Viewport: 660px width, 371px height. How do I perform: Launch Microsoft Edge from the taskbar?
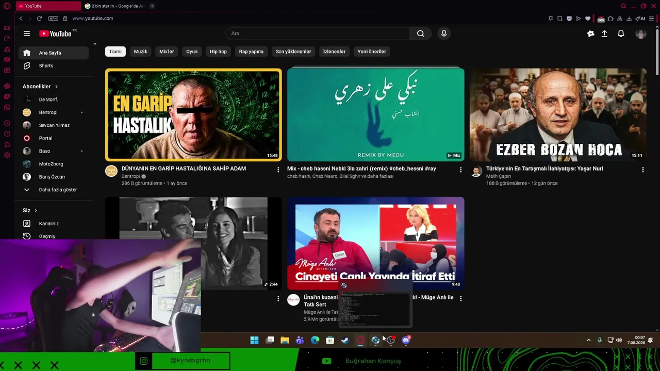click(x=315, y=340)
